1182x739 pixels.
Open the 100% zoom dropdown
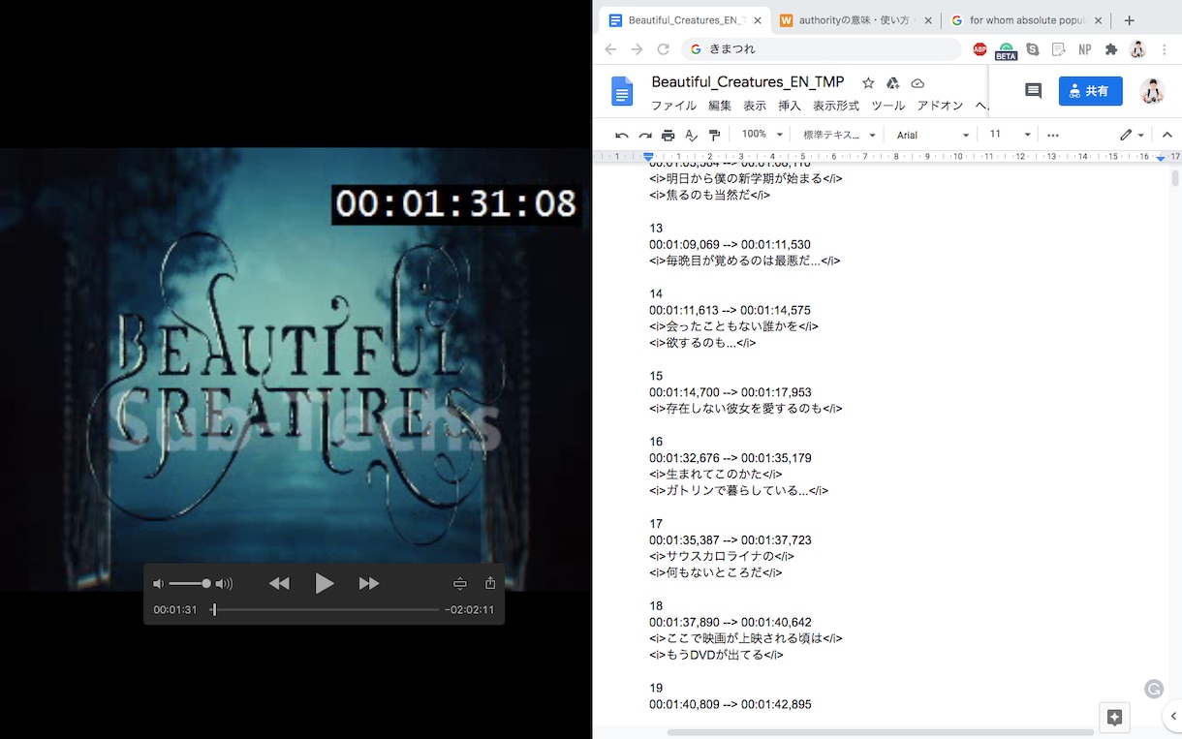[x=762, y=135]
